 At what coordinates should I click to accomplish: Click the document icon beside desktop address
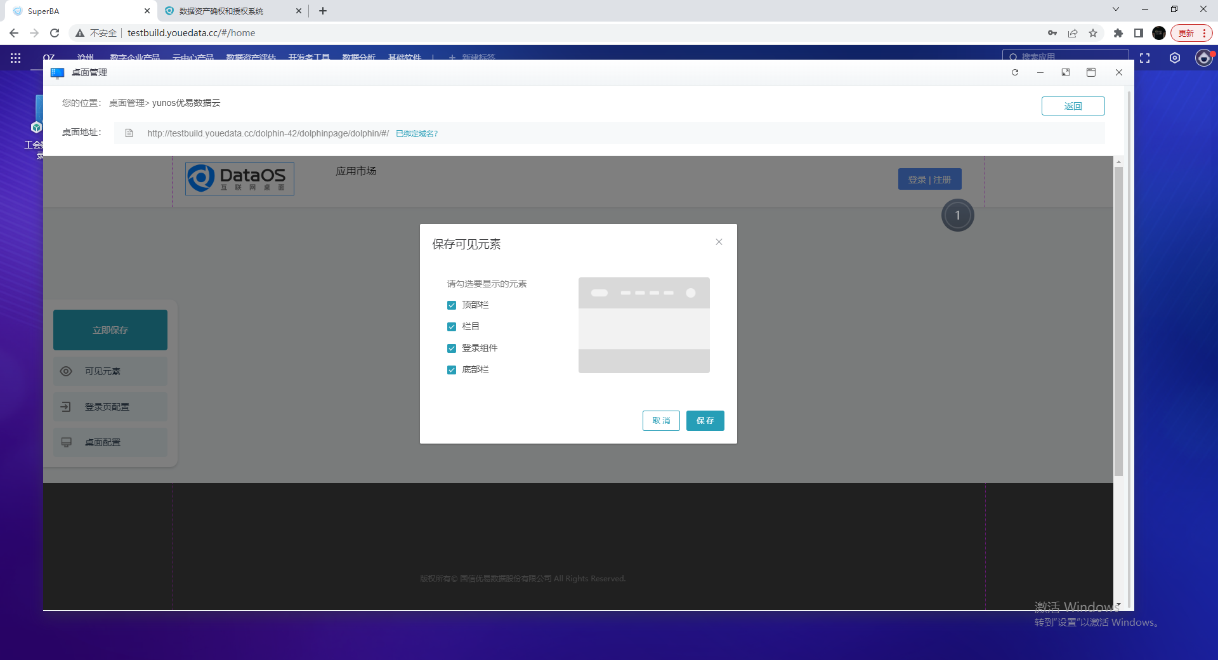(x=129, y=133)
